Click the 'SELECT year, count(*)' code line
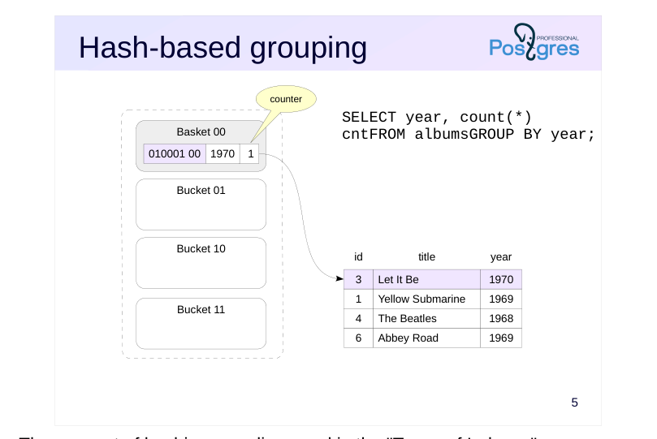This screenshot has height=439, width=657. [437, 118]
